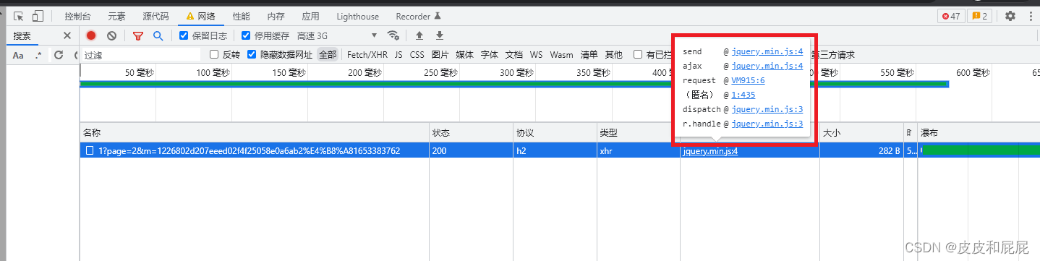Click the request row file icon
Screen dimensions: 1040x261
coord(90,151)
